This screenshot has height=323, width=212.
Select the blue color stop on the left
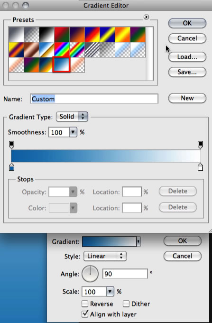(12, 167)
